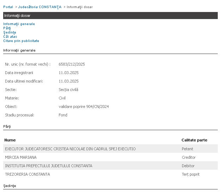Select the EXECUTOR JUDECATORESC CRISTEA NICOLAE row name
The image size is (222, 194).
pyautogui.click(x=70, y=149)
